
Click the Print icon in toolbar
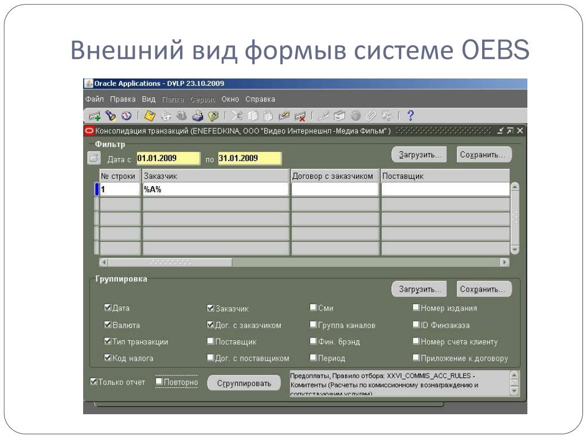[x=198, y=116]
